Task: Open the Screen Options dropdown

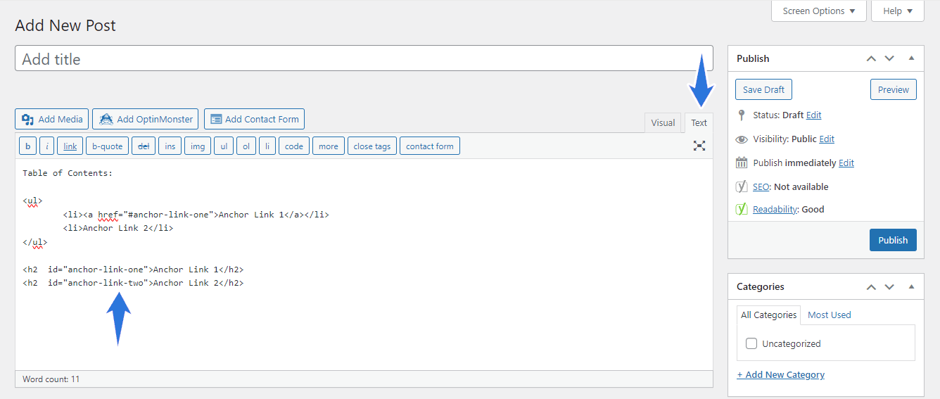Action: 819,11
